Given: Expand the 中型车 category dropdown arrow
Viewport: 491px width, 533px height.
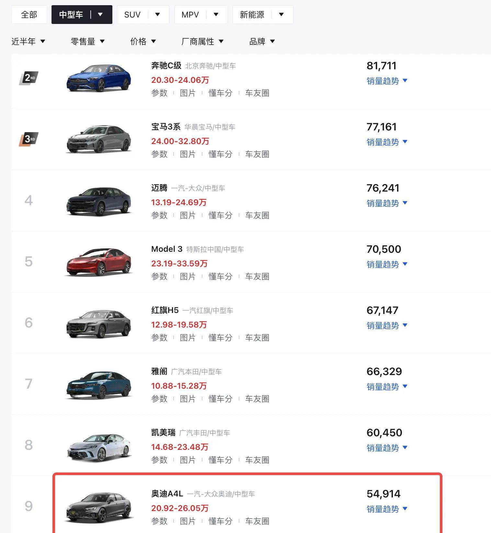Looking at the screenshot, I should point(100,15).
